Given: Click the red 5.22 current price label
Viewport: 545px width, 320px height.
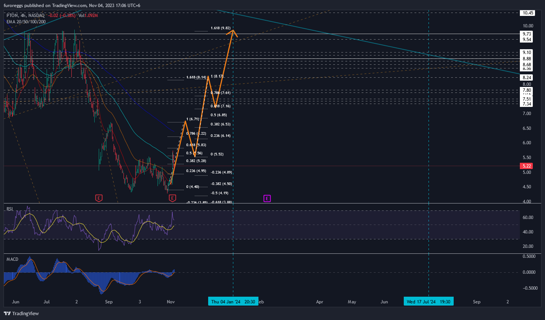Looking at the screenshot, I should click(x=527, y=166).
